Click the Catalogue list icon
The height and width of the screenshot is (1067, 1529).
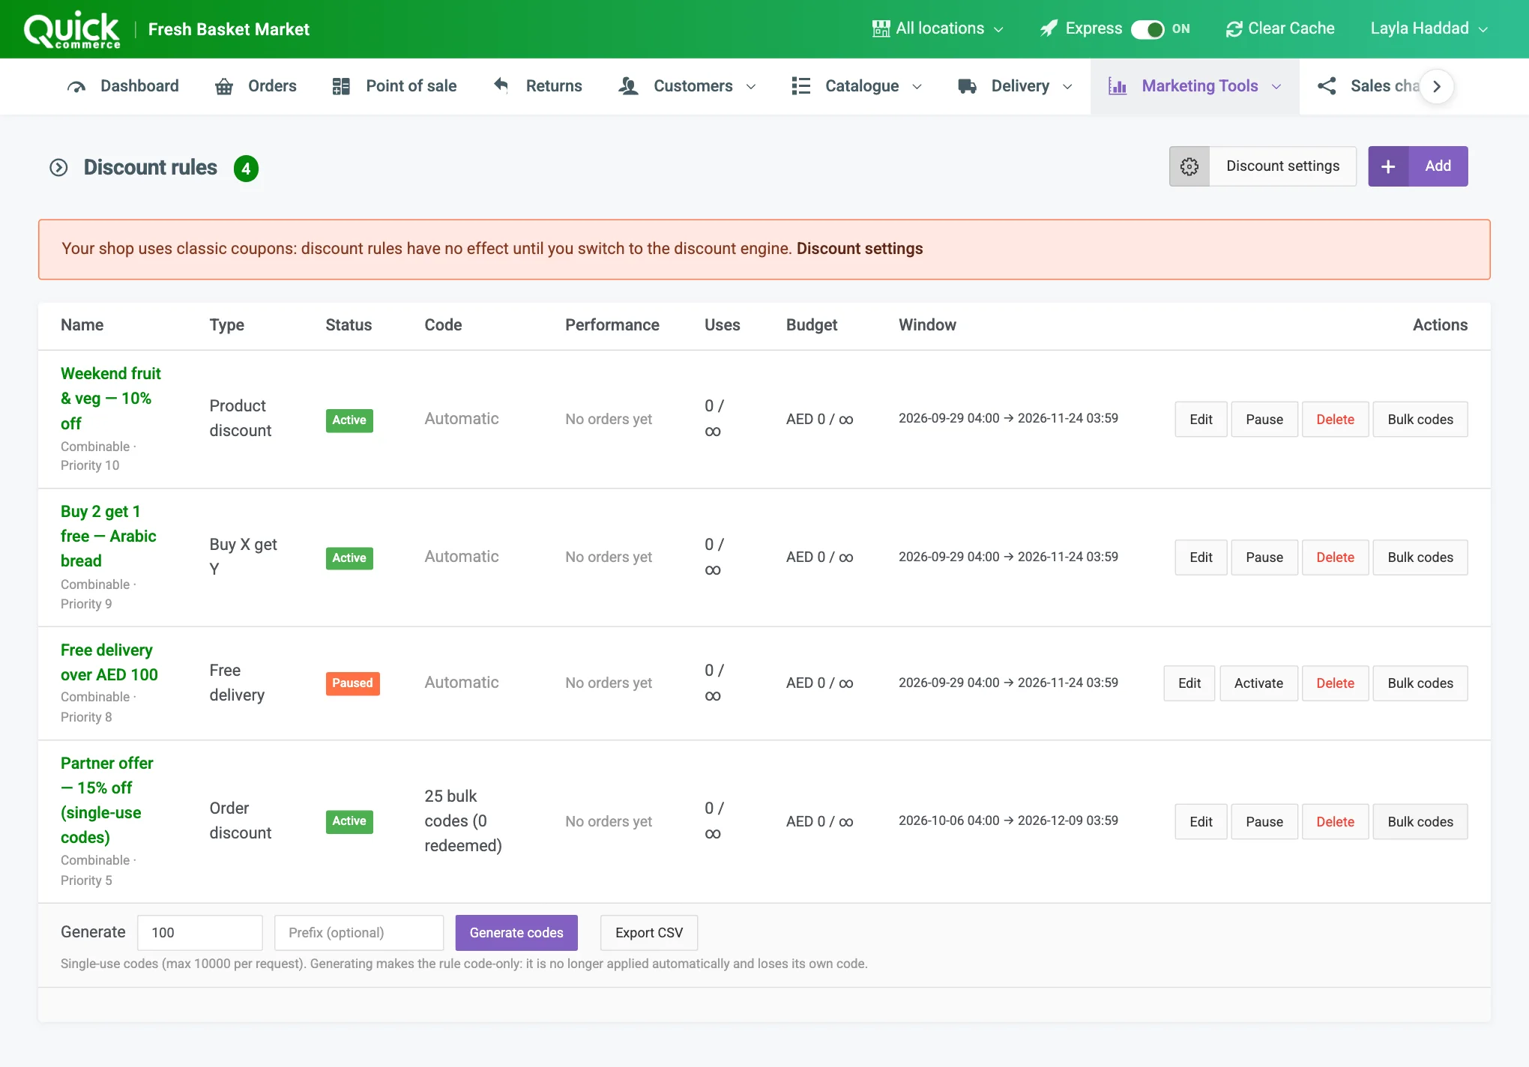pyautogui.click(x=800, y=86)
